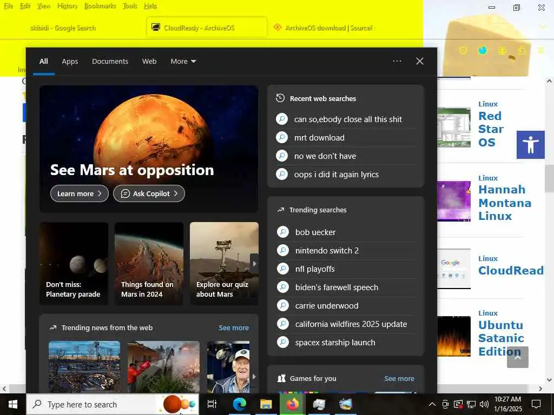The image size is (554, 415).
Task: Open 'Explore our quiz about Mars' card
Action: coord(224,263)
